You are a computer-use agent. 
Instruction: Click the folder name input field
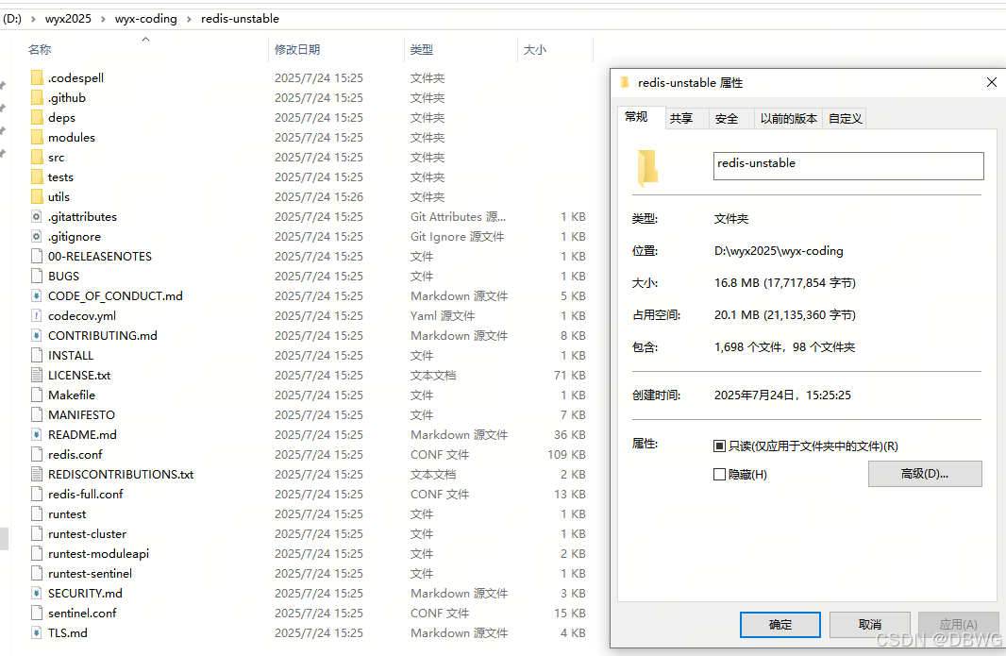[x=848, y=166]
